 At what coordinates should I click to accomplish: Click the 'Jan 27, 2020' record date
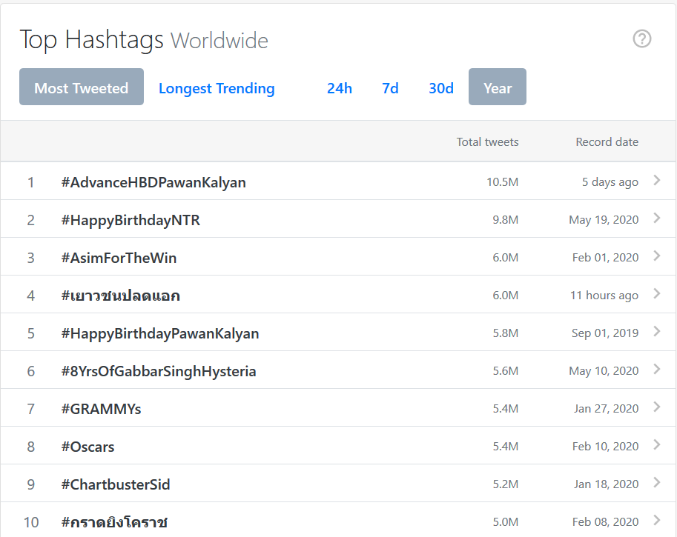(x=606, y=408)
